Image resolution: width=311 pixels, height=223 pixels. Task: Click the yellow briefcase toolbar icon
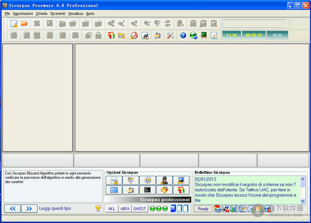coord(158,35)
